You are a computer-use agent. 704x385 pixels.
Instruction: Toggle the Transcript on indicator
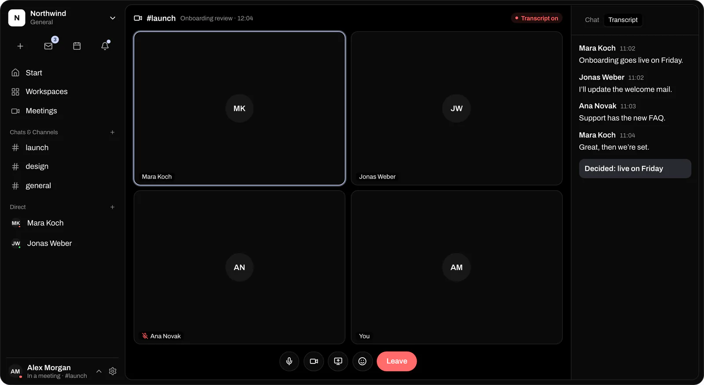tap(536, 18)
